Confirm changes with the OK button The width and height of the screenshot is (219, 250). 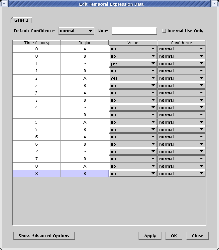174,236
